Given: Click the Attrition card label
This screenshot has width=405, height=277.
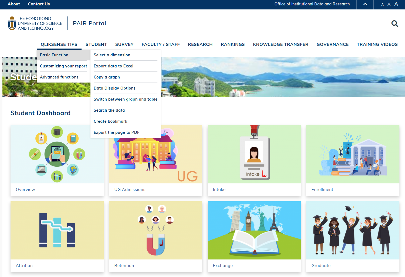Looking at the screenshot, I should [24, 266].
